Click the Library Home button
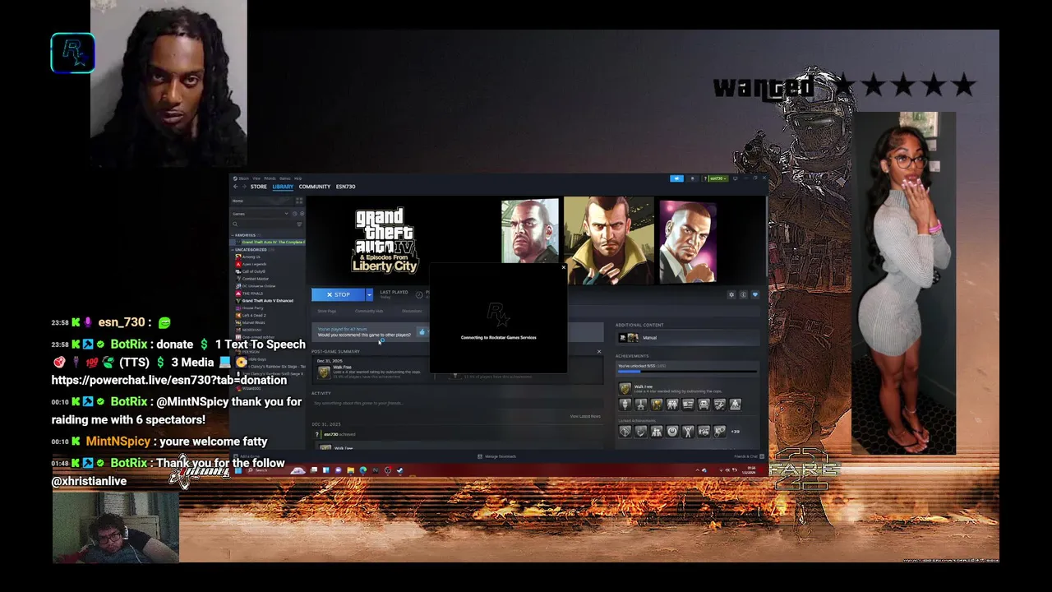 [263, 201]
